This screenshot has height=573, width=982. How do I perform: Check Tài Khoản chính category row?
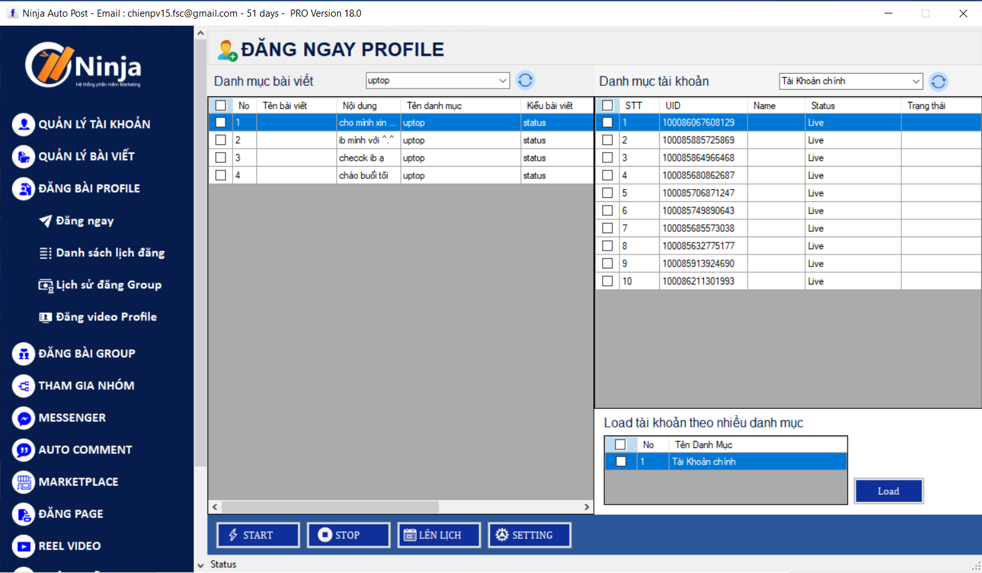[621, 461]
